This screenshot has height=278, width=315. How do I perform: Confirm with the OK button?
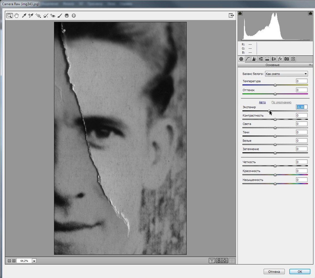coord(300,272)
